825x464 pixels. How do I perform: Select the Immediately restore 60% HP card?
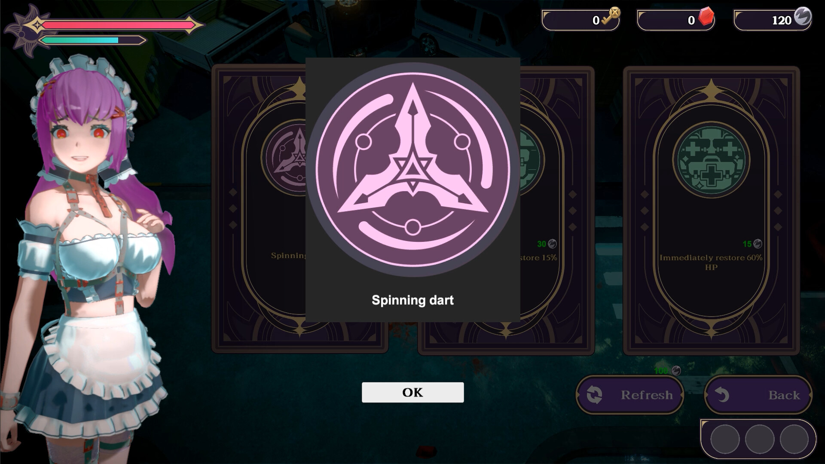pyautogui.click(x=711, y=211)
